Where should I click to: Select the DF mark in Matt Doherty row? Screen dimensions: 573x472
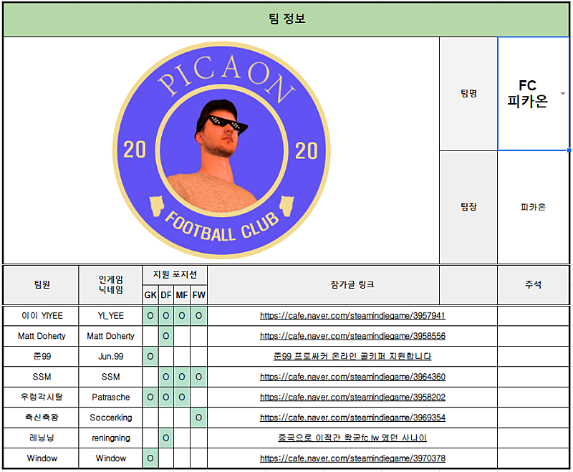166,336
